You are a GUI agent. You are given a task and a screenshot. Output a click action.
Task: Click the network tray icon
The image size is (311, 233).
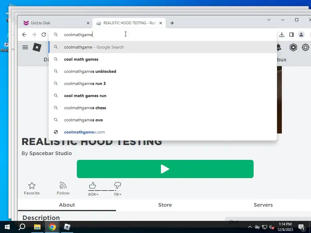tap(265, 227)
